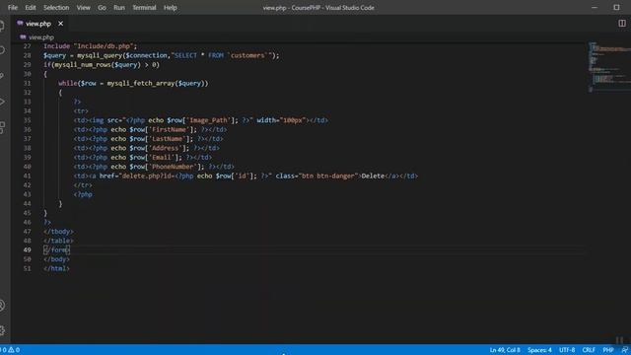Click line number 31 in gutter
This screenshot has height=355, width=631.
click(27, 83)
